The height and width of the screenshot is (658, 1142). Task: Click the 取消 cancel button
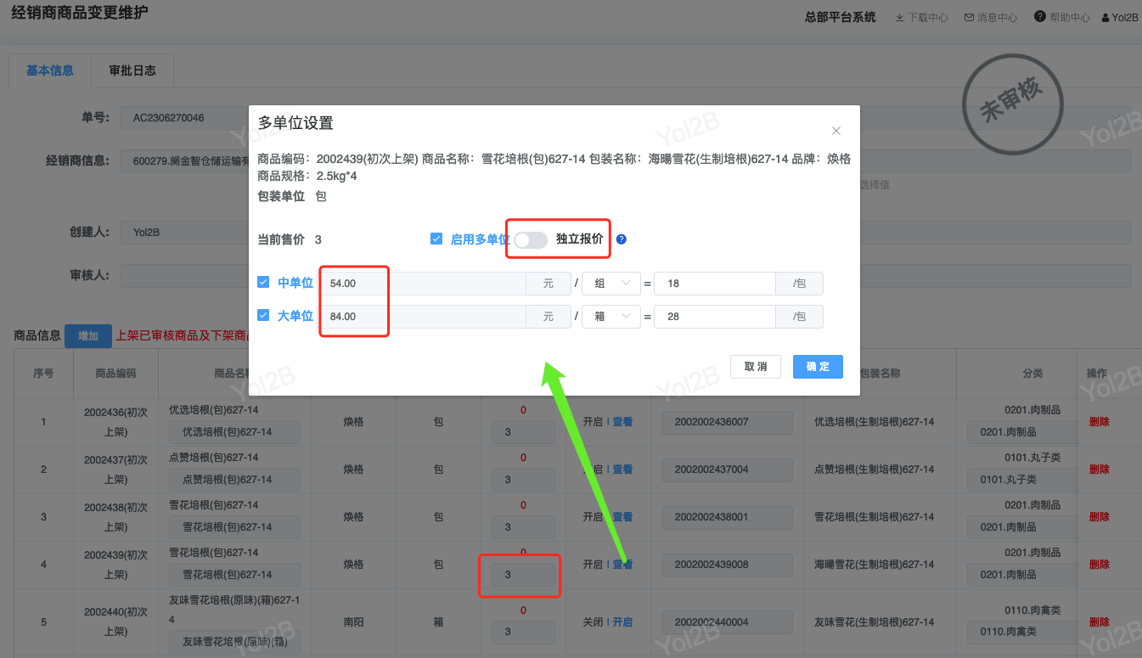[x=756, y=367]
